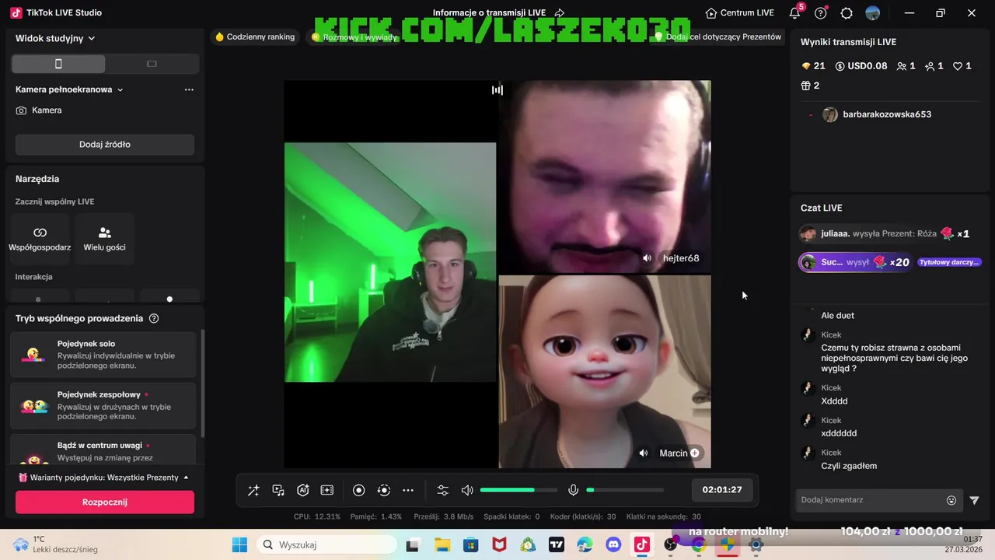Open the beauty effects magic wand tool

tap(253, 490)
